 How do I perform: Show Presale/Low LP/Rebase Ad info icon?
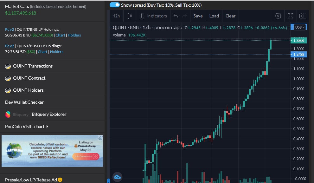60,180
